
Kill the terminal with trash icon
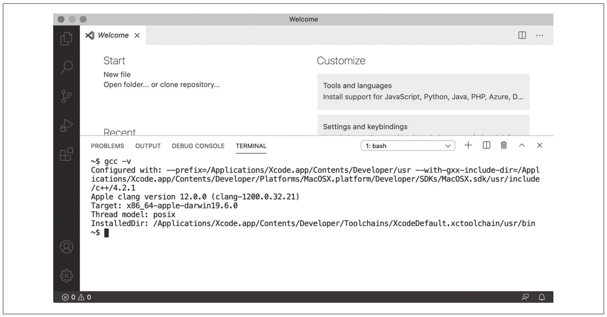click(504, 145)
